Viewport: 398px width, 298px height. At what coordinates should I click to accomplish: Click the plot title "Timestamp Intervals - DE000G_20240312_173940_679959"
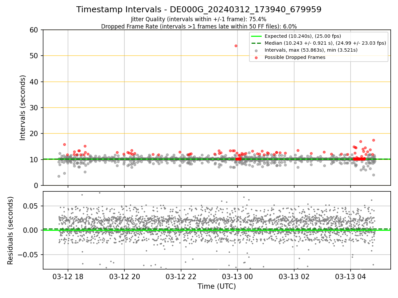(199, 10)
